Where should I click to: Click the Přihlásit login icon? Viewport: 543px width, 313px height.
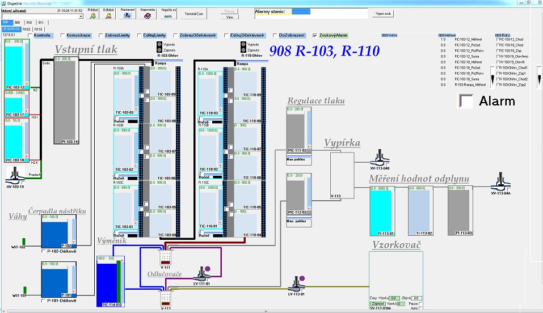tap(93, 16)
